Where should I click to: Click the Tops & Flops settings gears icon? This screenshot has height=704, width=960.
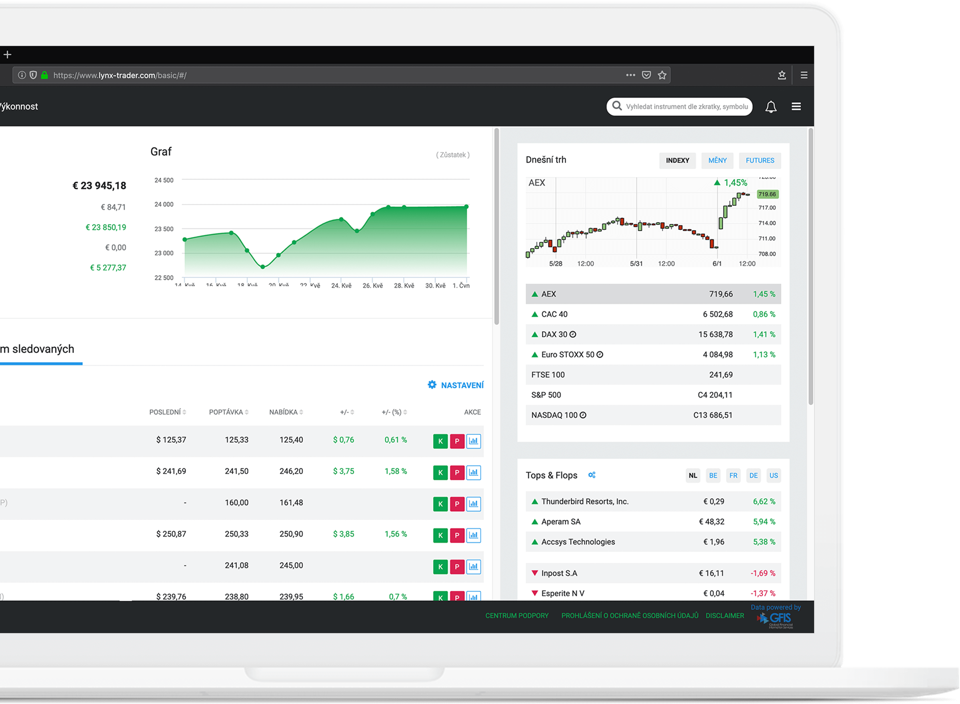click(x=592, y=475)
